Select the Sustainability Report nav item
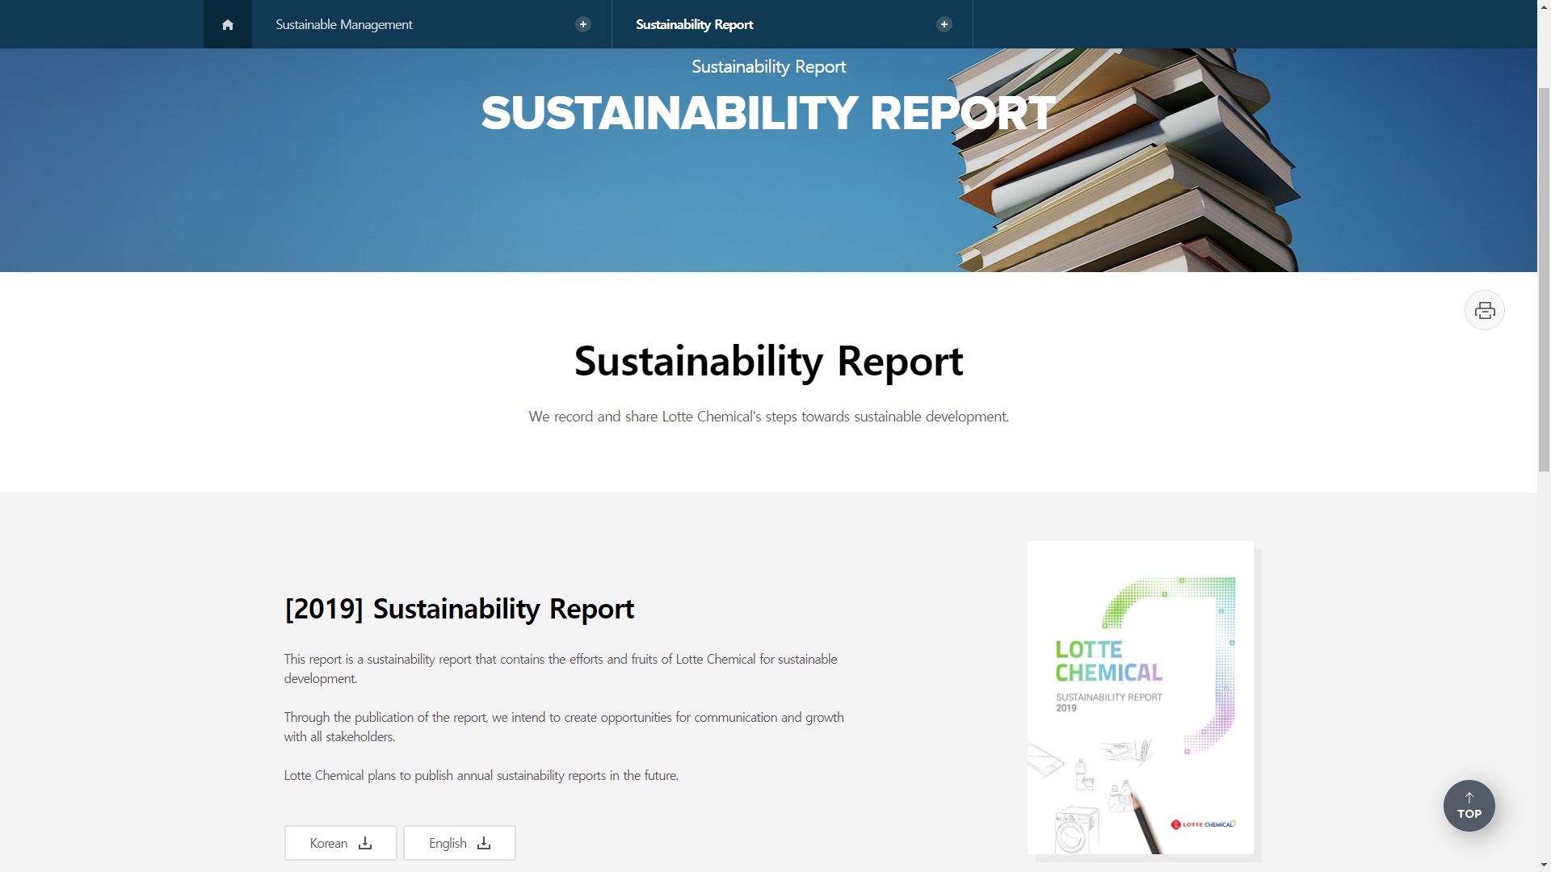The width and height of the screenshot is (1551, 872). point(694,24)
